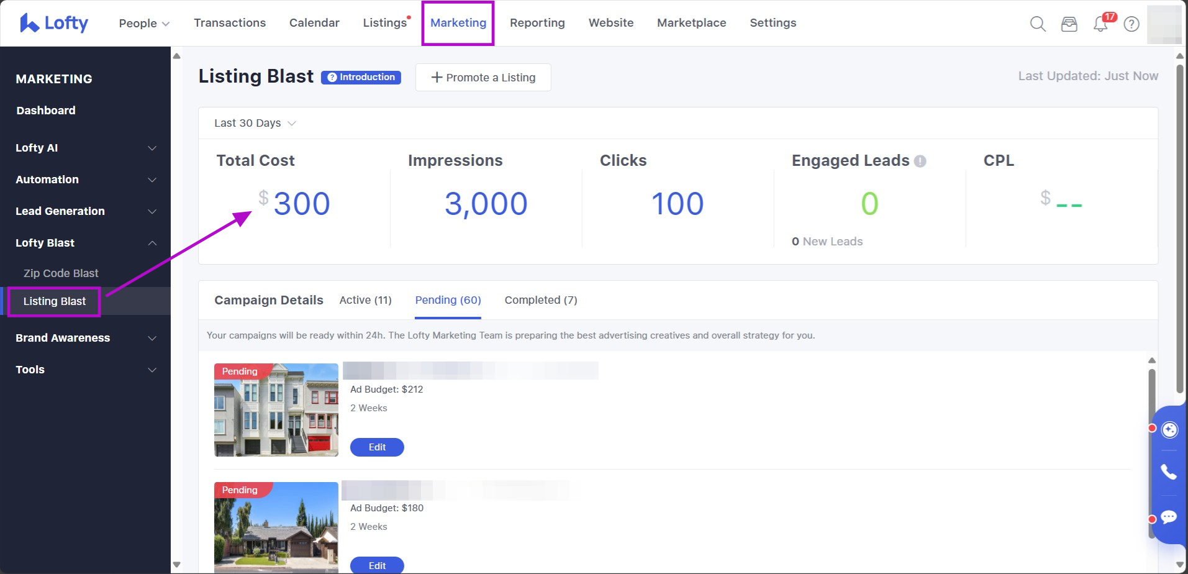Open notifications bell with 17 badge
The image size is (1188, 574).
[x=1100, y=24]
